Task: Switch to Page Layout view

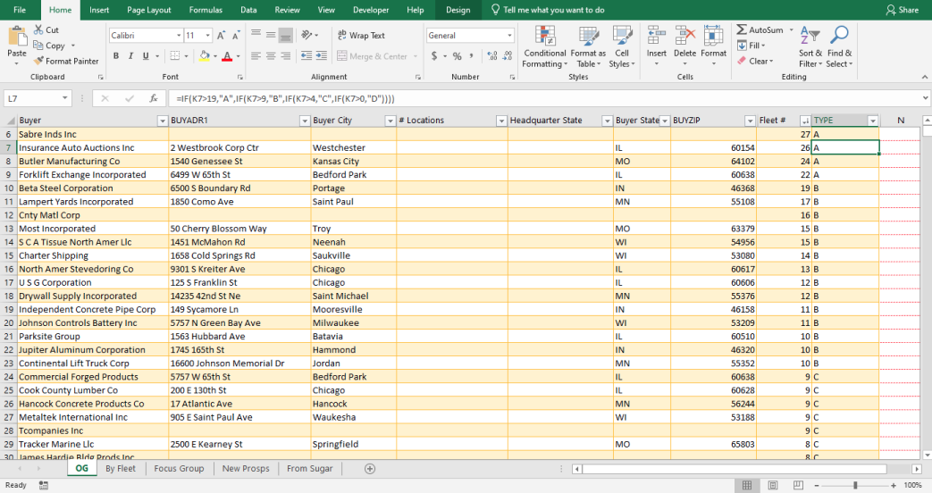Action: click(x=773, y=485)
